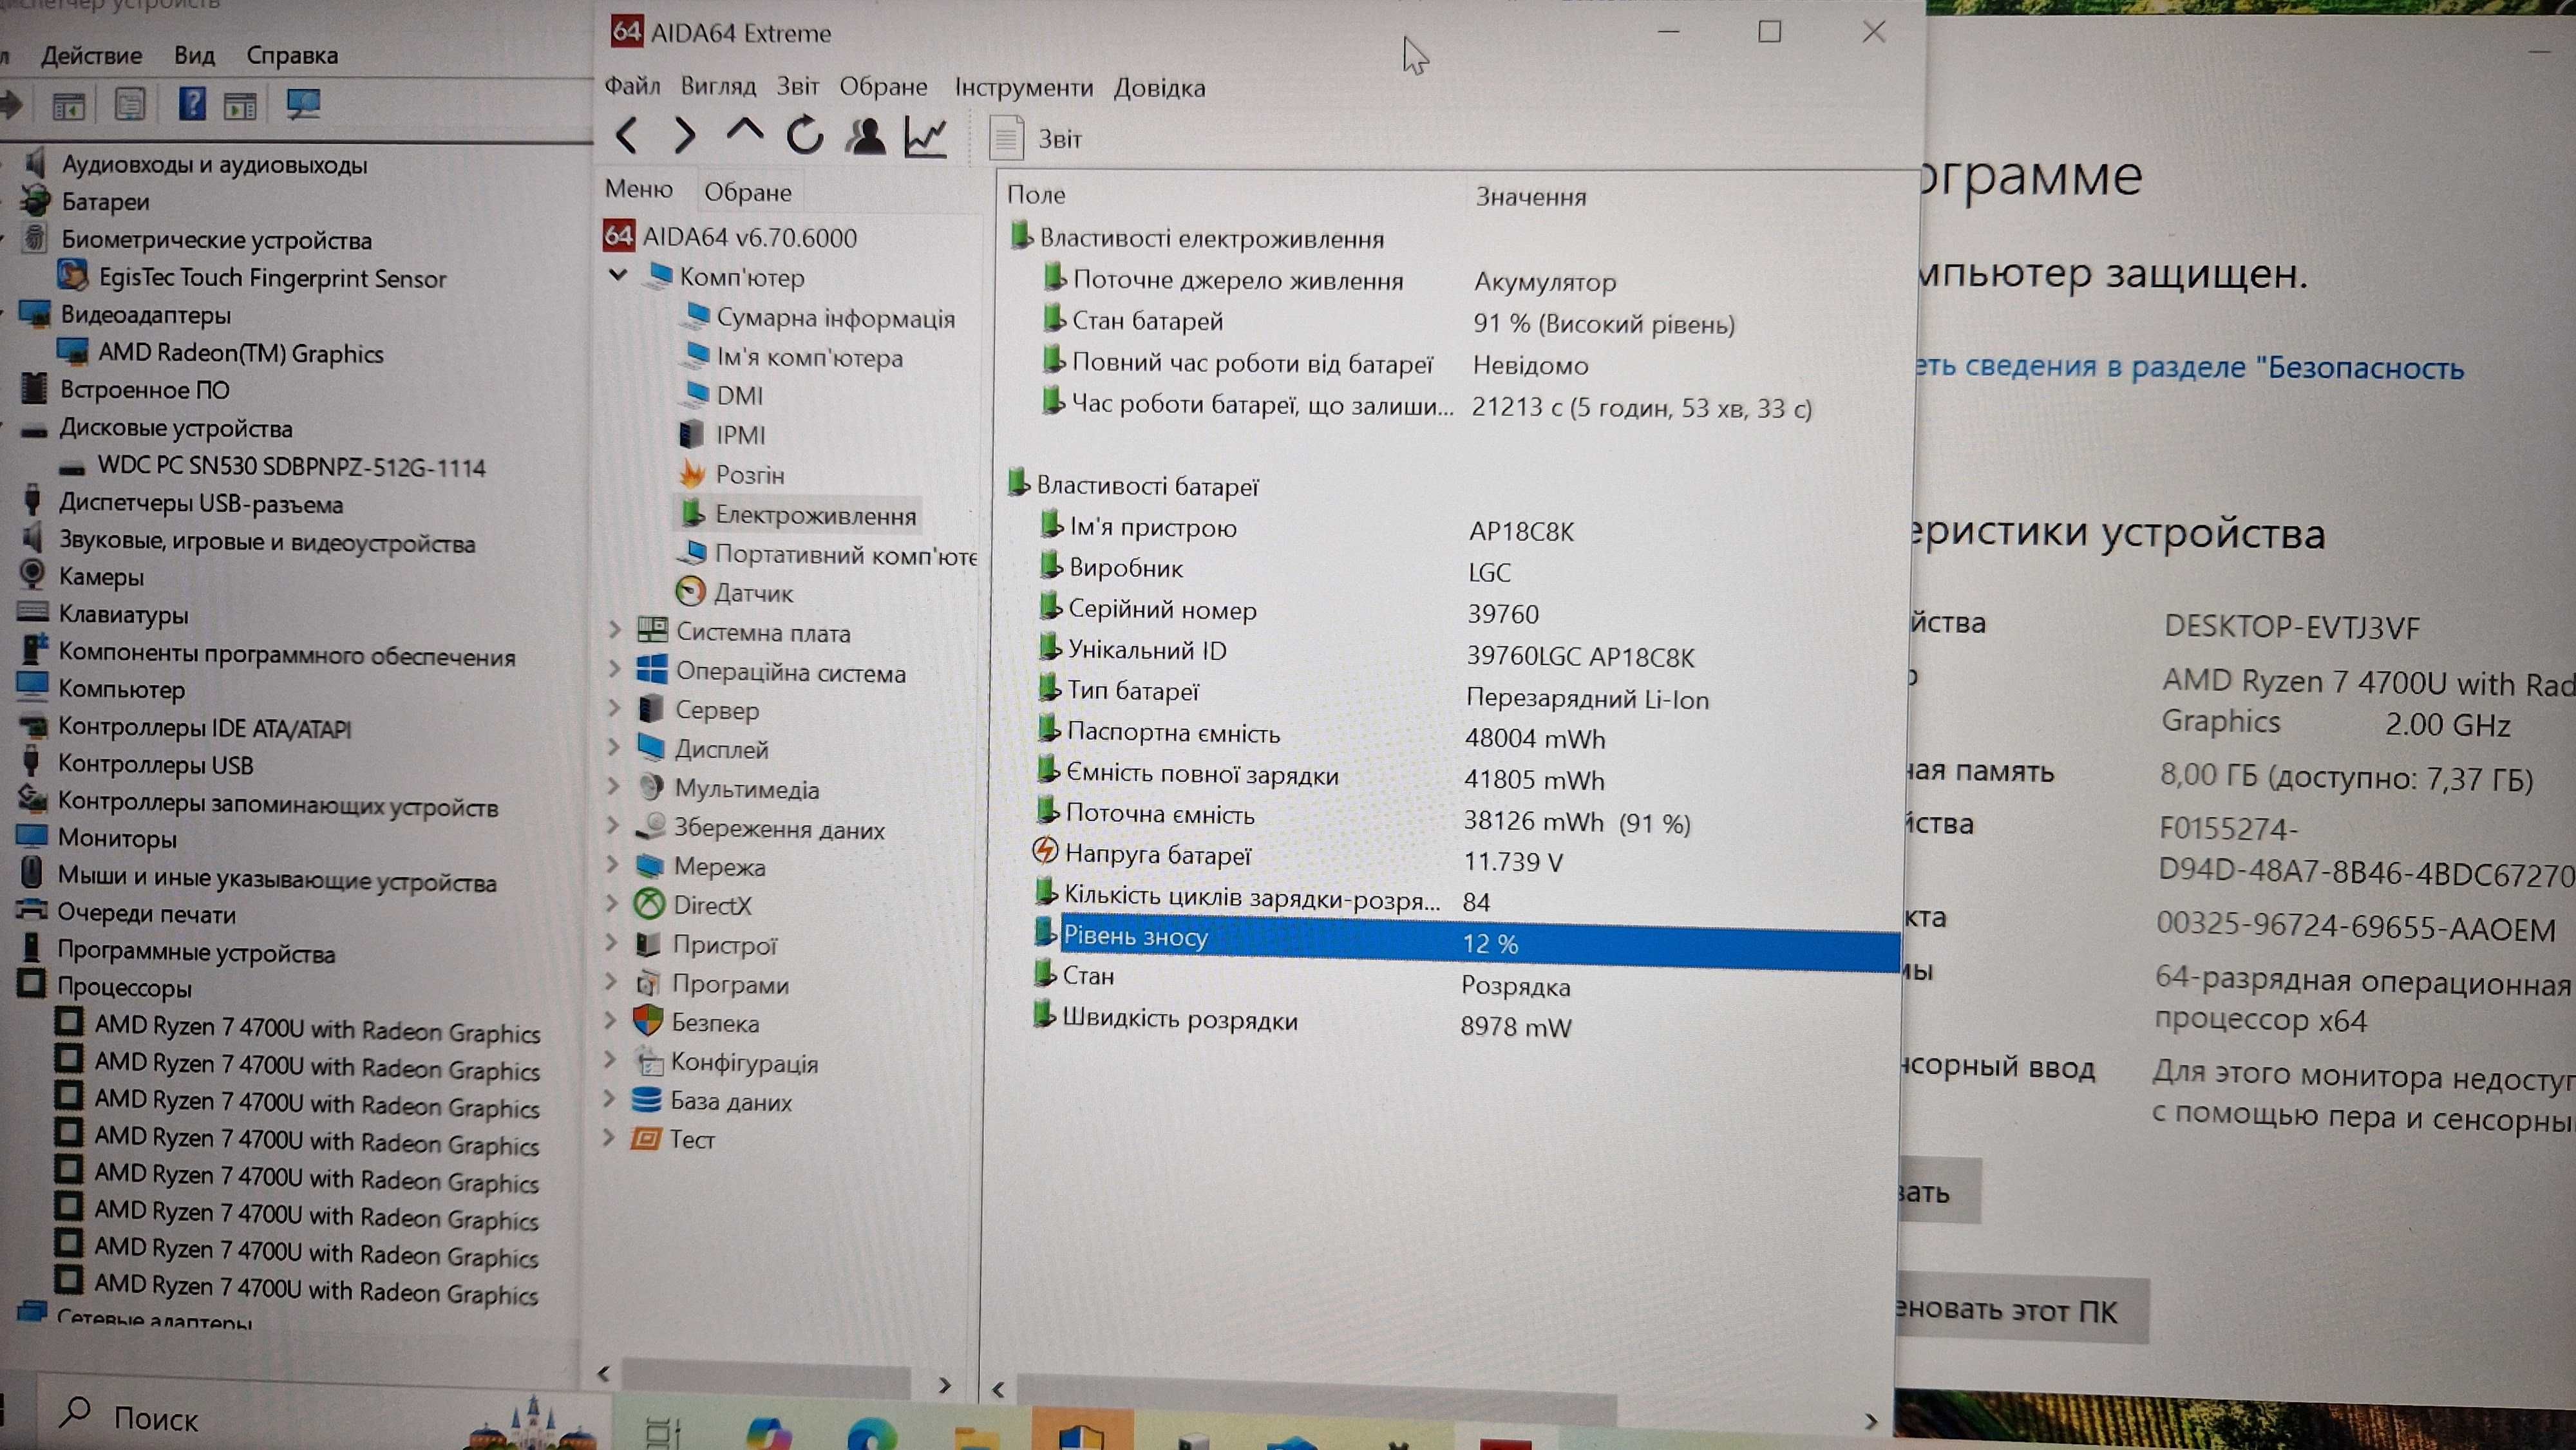
Task: Select WDC PC SN530 disk device
Action: pos(291,466)
